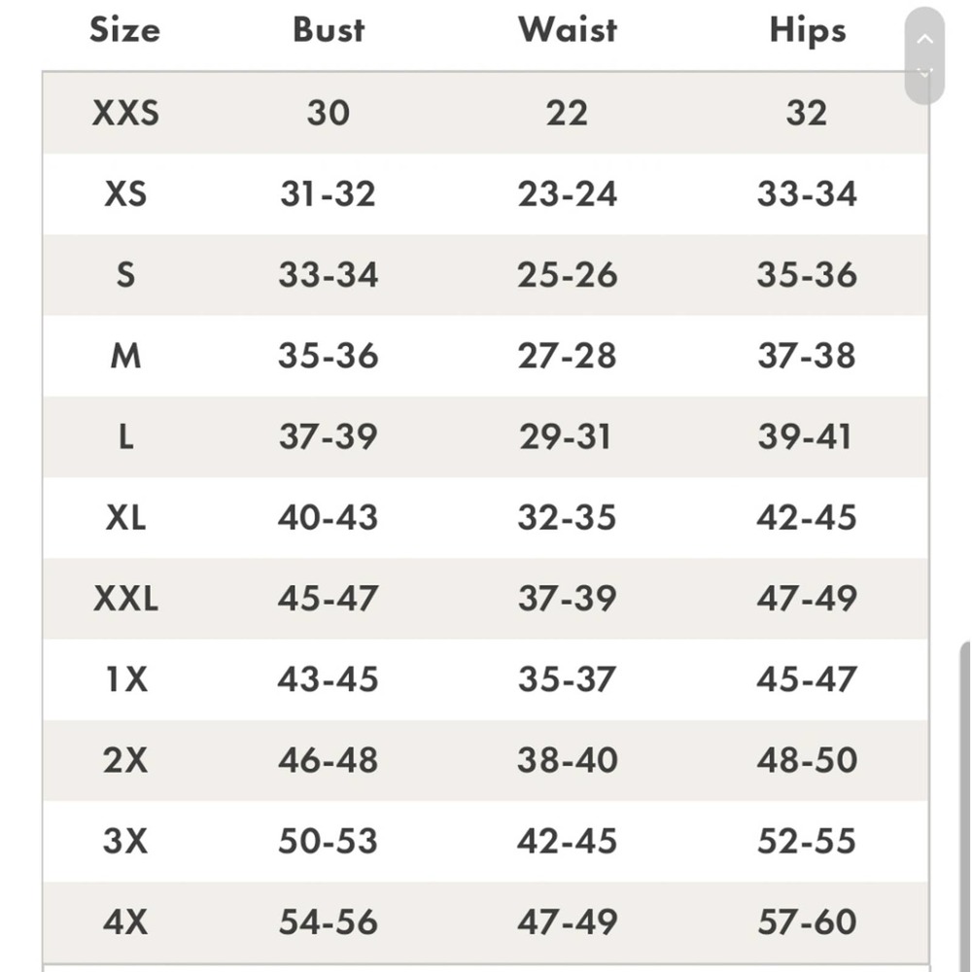
Task: Click the 1X size row label
Action: tap(125, 679)
